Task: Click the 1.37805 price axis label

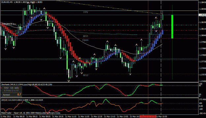Action: point(202,55)
